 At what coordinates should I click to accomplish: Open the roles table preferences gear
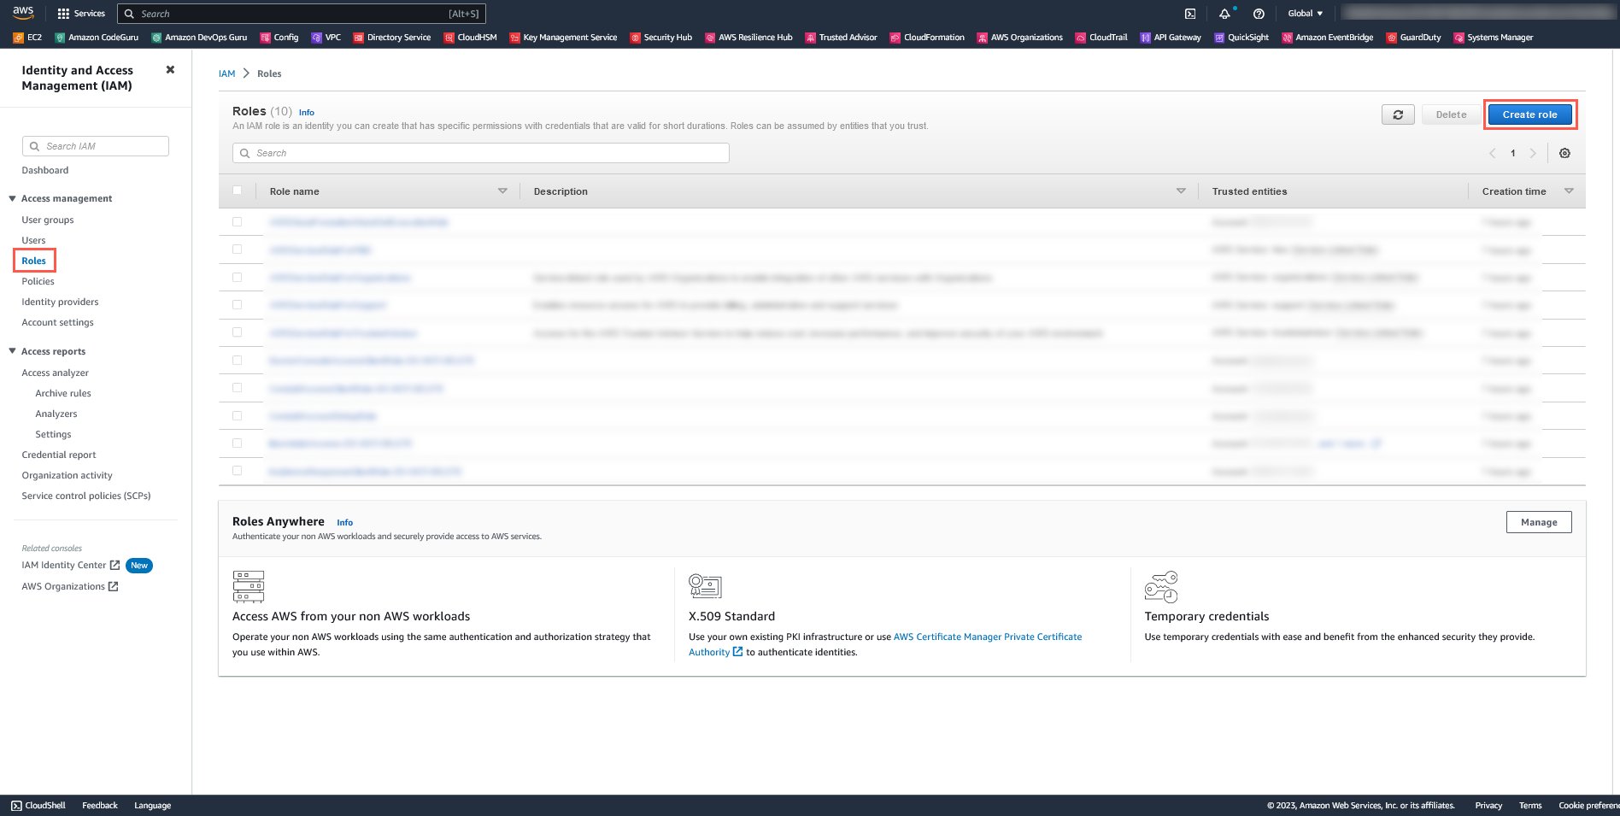point(1564,153)
